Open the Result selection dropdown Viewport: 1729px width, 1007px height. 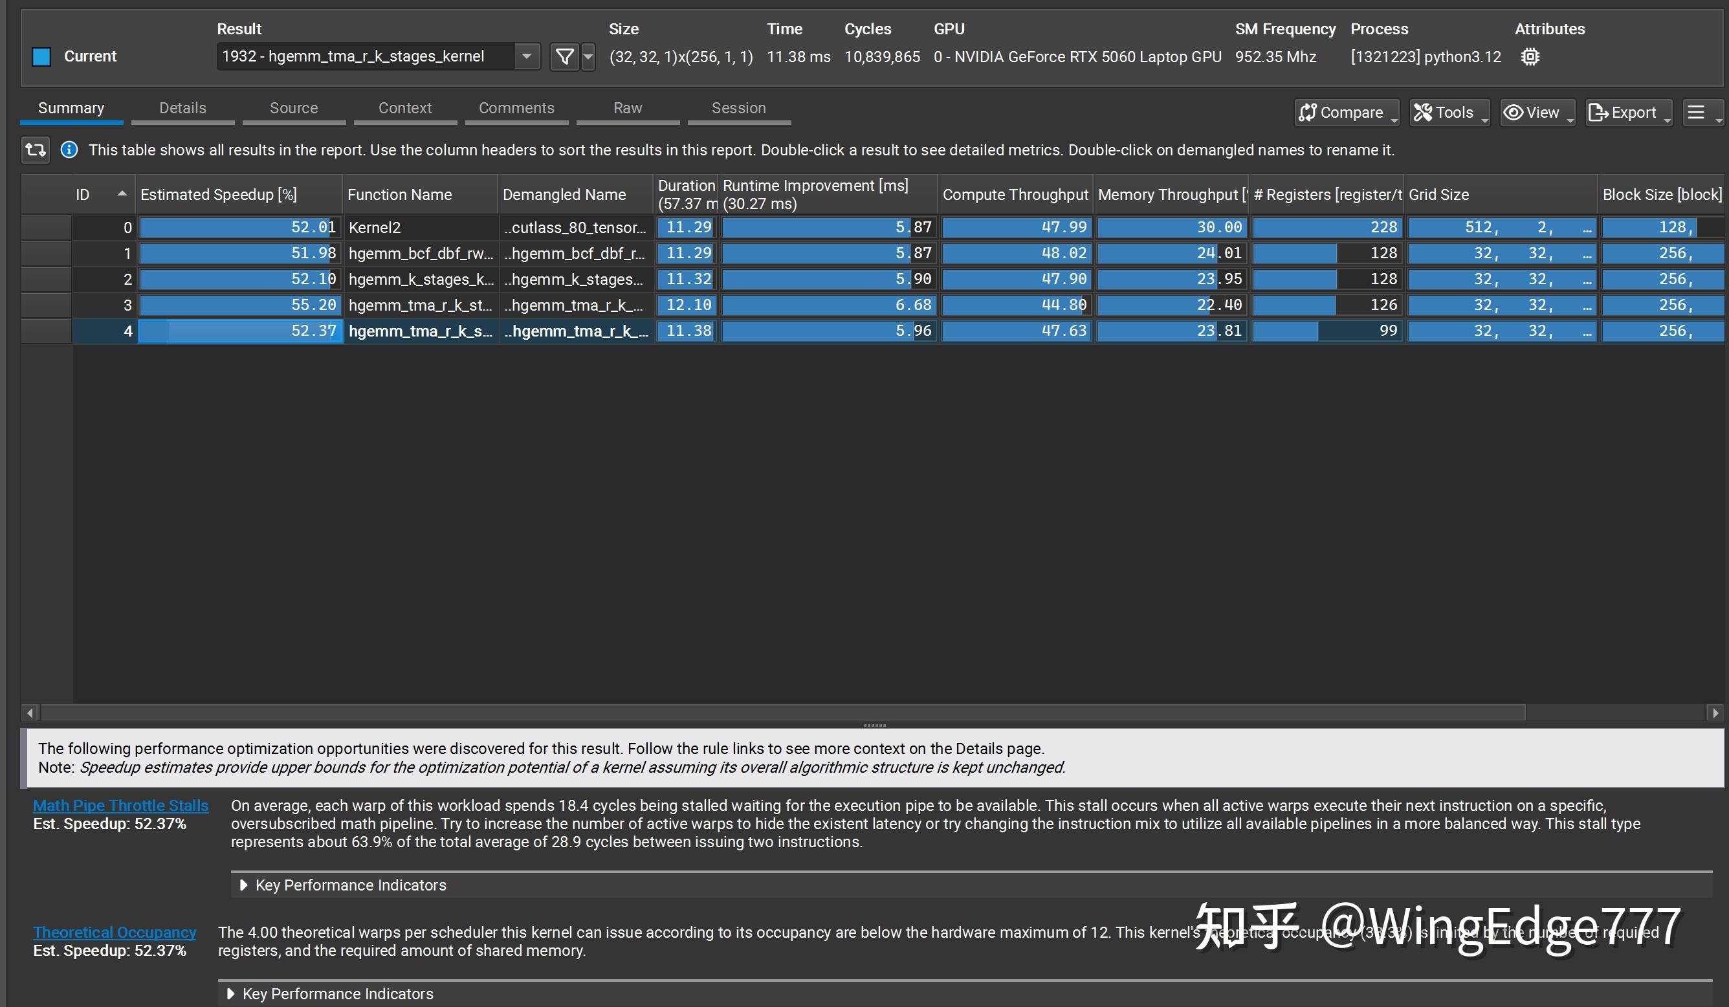pos(525,56)
